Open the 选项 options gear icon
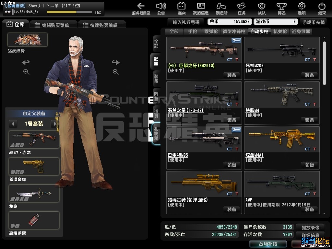332x249 pixels. pyautogui.click(x=302, y=6)
